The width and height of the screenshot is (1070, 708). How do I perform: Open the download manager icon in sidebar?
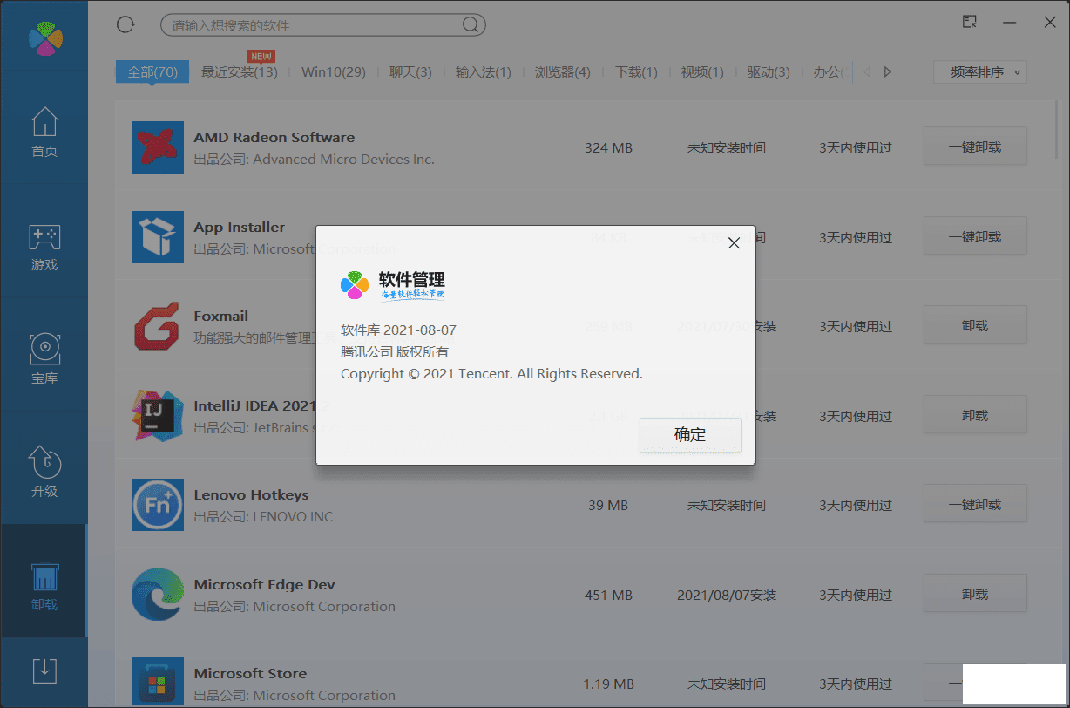tap(44, 670)
